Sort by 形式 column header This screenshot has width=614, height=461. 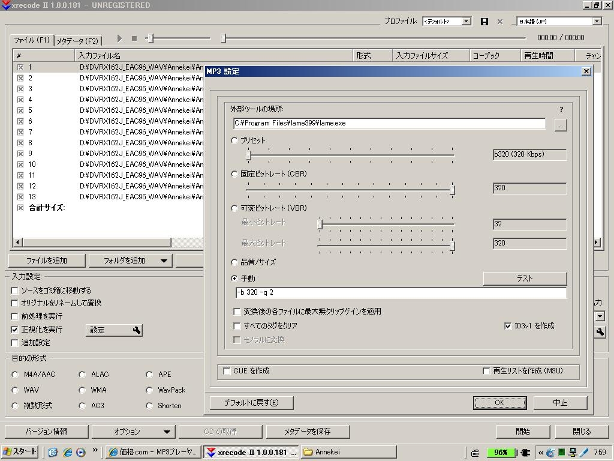(372, 56)
